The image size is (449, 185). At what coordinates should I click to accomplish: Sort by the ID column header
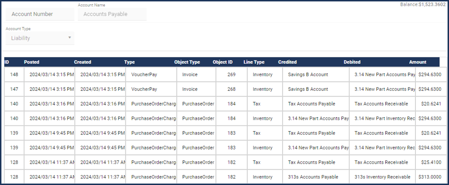click(x=7, y=62)
